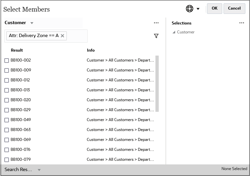
Task: Click the Select Members dialog title
Action: (x=26, y=9)
